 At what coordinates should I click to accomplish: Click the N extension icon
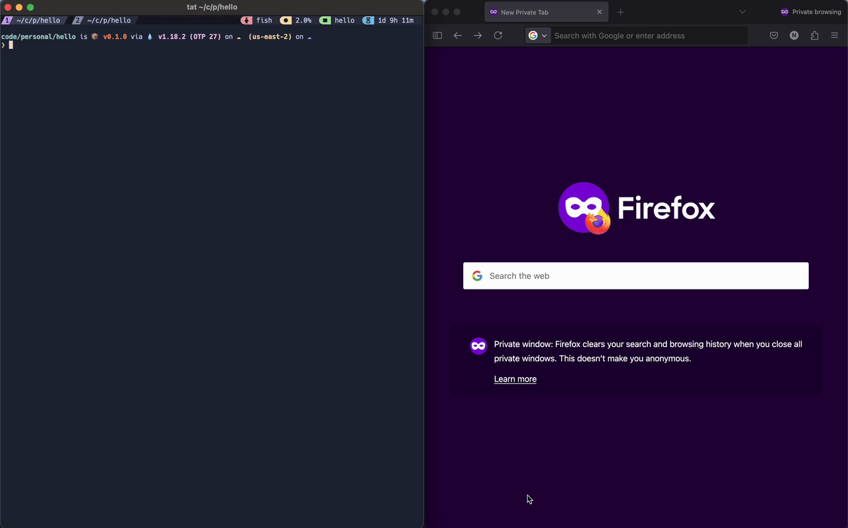point(794,35)
